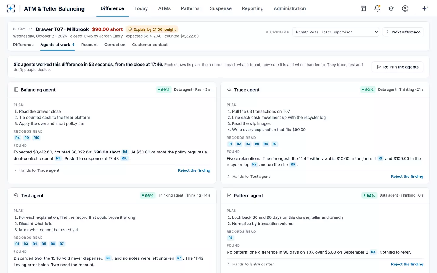Select the Correction sub-tab
The width and height of the screenshot is (437, 273).
click(x=115, y=45)
